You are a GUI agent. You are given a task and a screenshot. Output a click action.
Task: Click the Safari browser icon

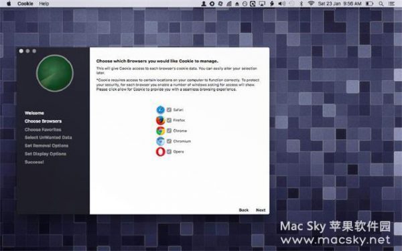pos(161,110)
